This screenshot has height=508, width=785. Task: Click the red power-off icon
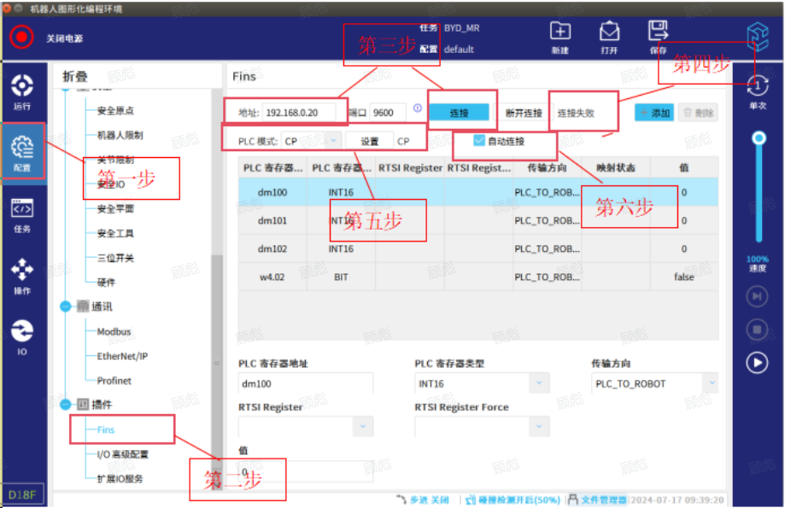tap(21, 38)
